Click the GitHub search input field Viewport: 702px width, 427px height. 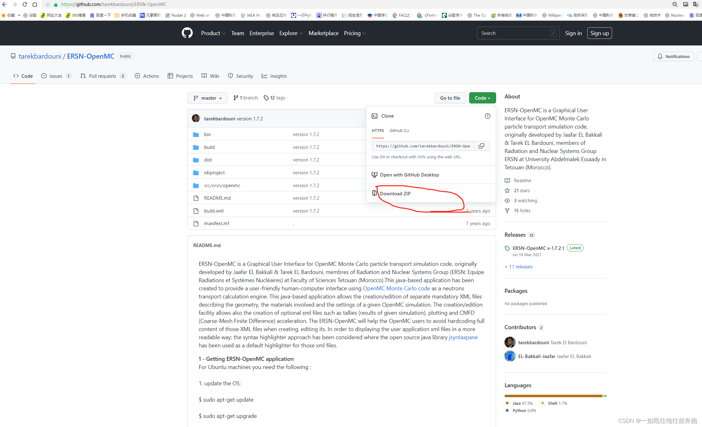[514, 33]
